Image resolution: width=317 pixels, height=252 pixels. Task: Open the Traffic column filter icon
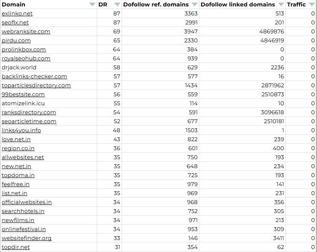point(312,4)
